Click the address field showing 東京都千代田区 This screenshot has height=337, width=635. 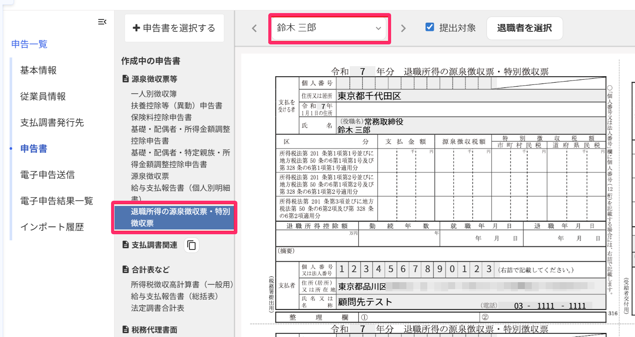click(470, 96)
